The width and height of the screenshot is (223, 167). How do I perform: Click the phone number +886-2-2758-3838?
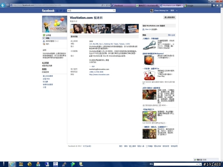[x=96, y=72]
